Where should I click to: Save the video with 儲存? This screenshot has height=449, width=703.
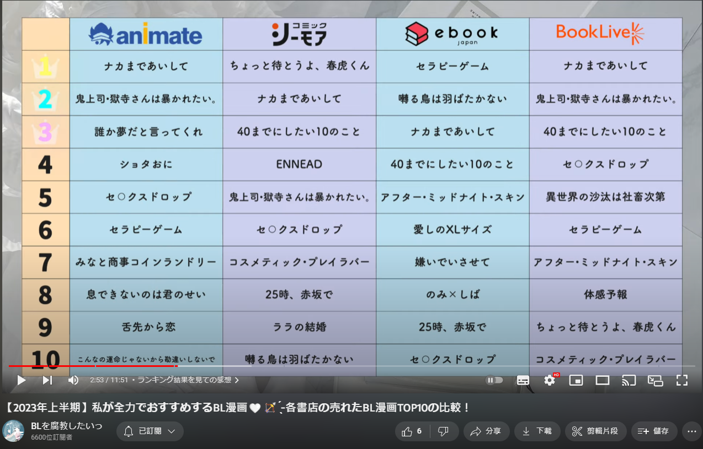point(654,431)
